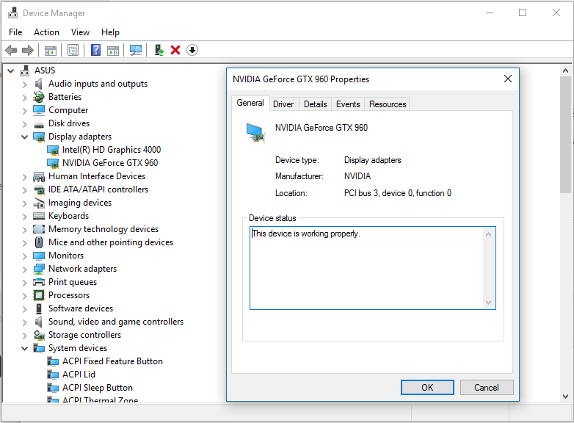
Task: Click the Forward arrow toolbar icon
Action: pos(28,50)
